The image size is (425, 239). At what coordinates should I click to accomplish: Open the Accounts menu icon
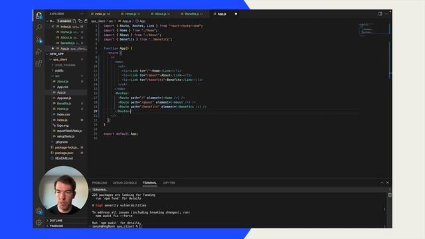pos(39,210)
